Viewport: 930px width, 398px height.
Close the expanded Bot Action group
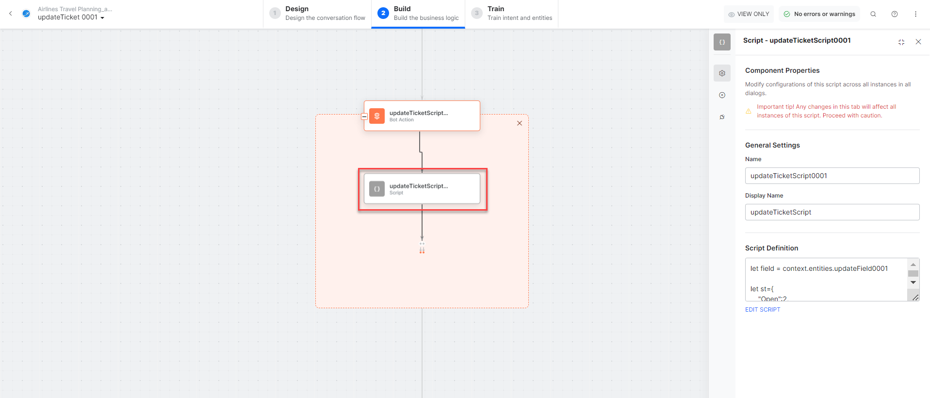pos(520,123)
